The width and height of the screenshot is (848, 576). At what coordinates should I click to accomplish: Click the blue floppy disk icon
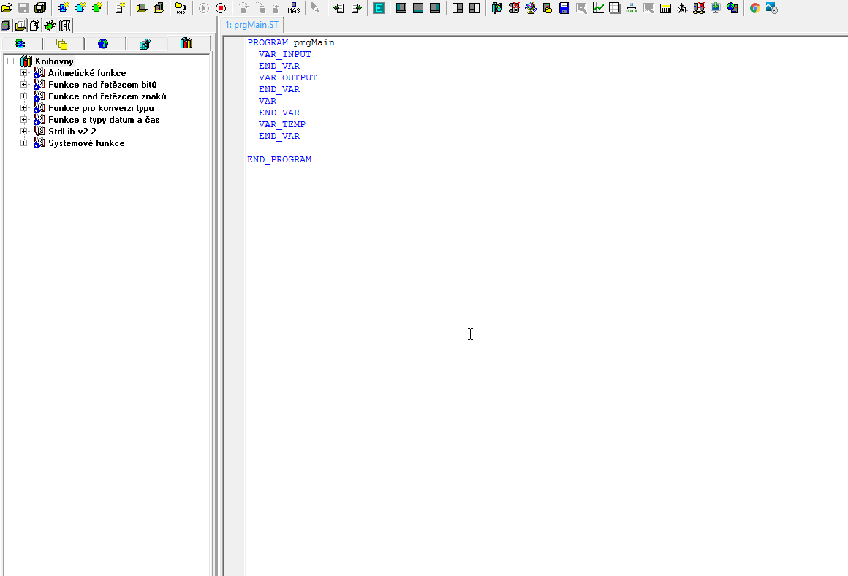(x=564, y=8)
